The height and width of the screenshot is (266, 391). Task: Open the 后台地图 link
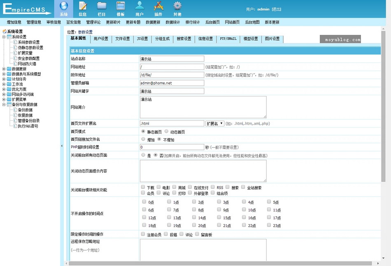pos(252,22)
